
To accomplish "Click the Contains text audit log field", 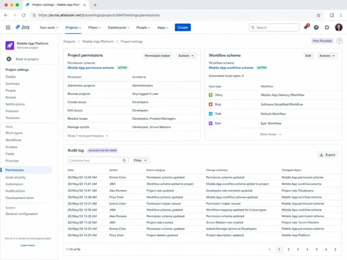I will point(98,160).
